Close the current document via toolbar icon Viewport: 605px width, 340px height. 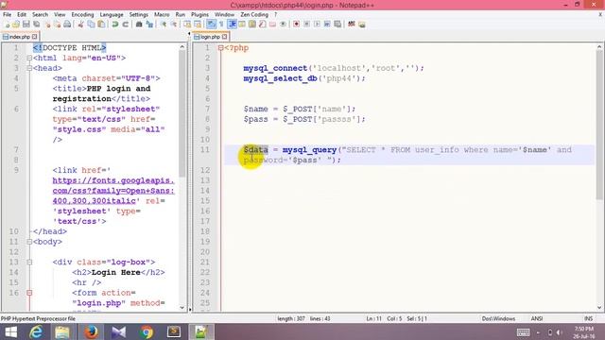point(48,25)
